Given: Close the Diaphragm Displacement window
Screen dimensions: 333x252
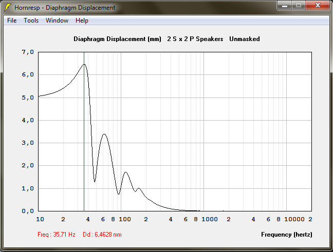Looking at the screenshot, I should (x=318, y=5).
